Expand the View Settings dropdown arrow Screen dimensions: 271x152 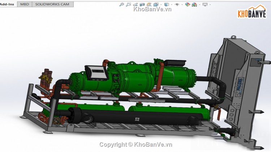point(210,4)
